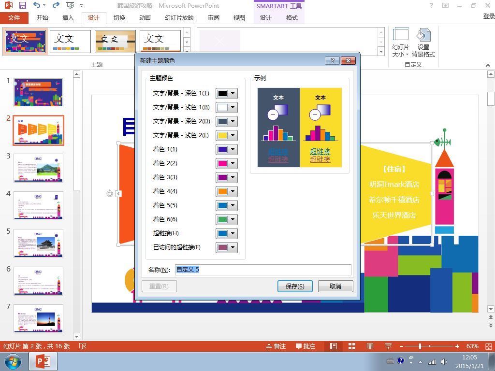Switch to the 开始 ribbon tab
This screenshot has height=371, width=495.
click(x=43, y=18)
